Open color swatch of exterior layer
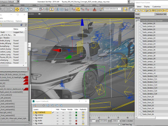Screen dimensions: 168x126 [x=76, y=115]
